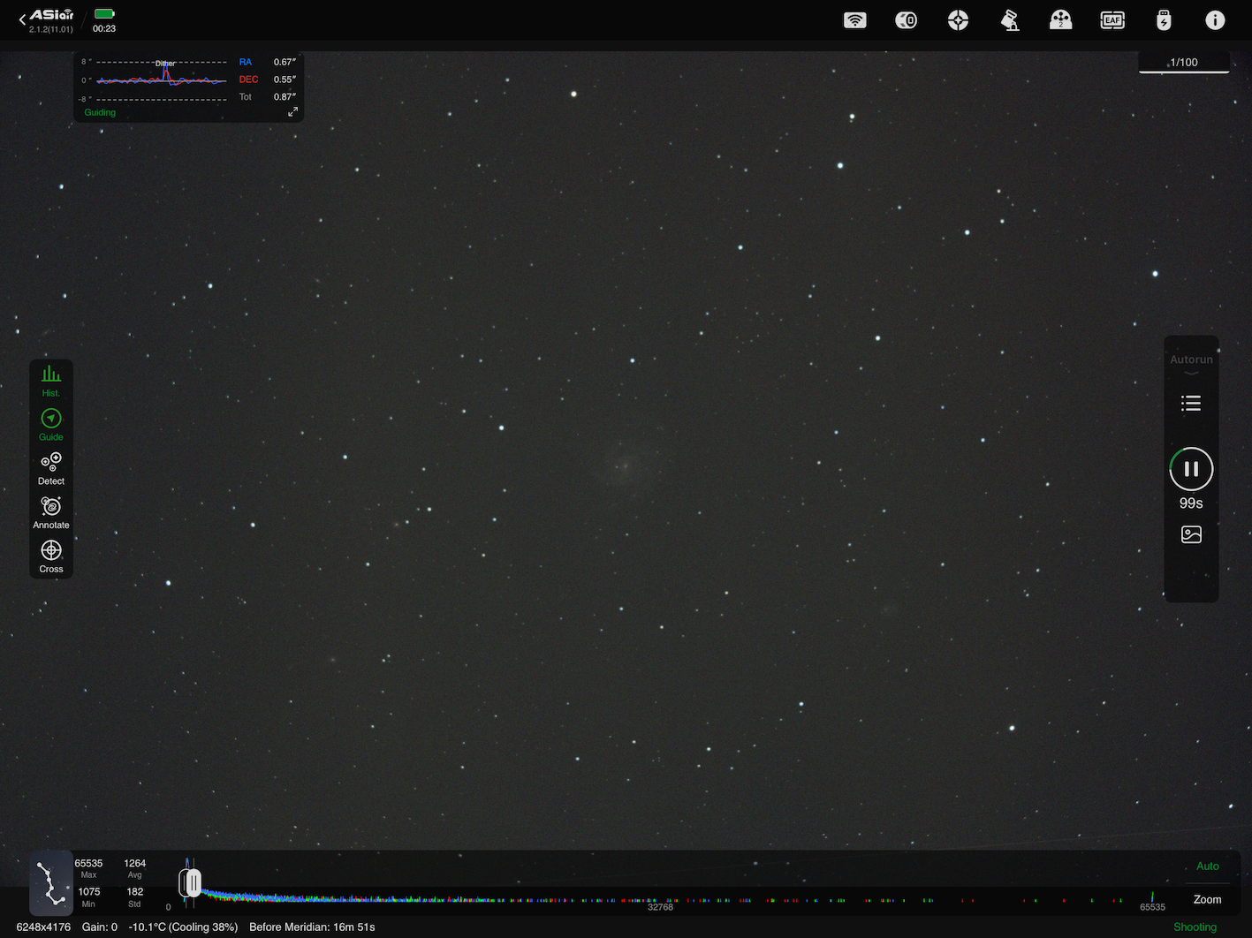Viewport: 1252px width, 938px height.
Task: Run star Detect tool
Action: (51, 469)
